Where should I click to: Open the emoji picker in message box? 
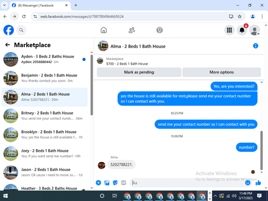(x=248, y=183)
